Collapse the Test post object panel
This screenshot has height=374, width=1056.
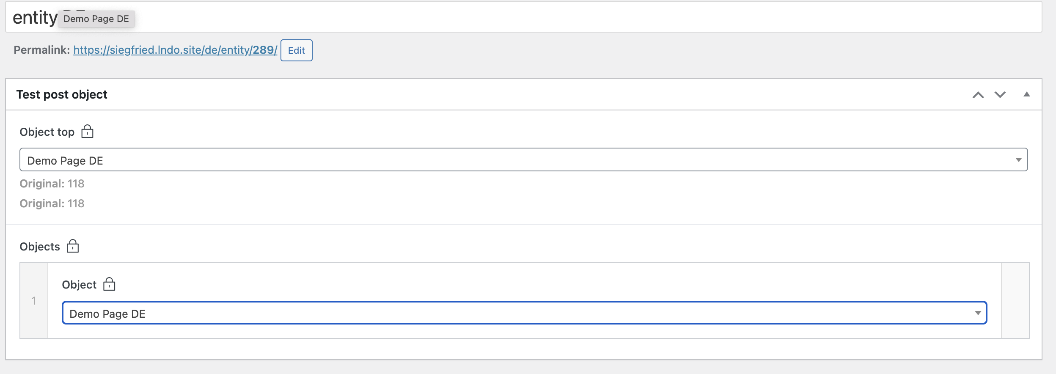(1026, 94)
